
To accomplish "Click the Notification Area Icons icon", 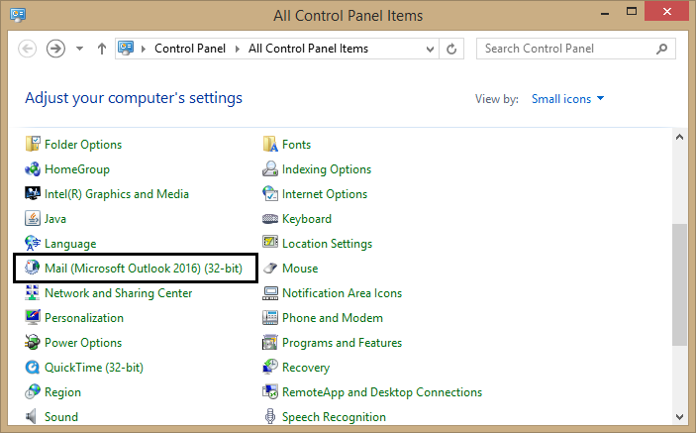I will click(270, 293).
